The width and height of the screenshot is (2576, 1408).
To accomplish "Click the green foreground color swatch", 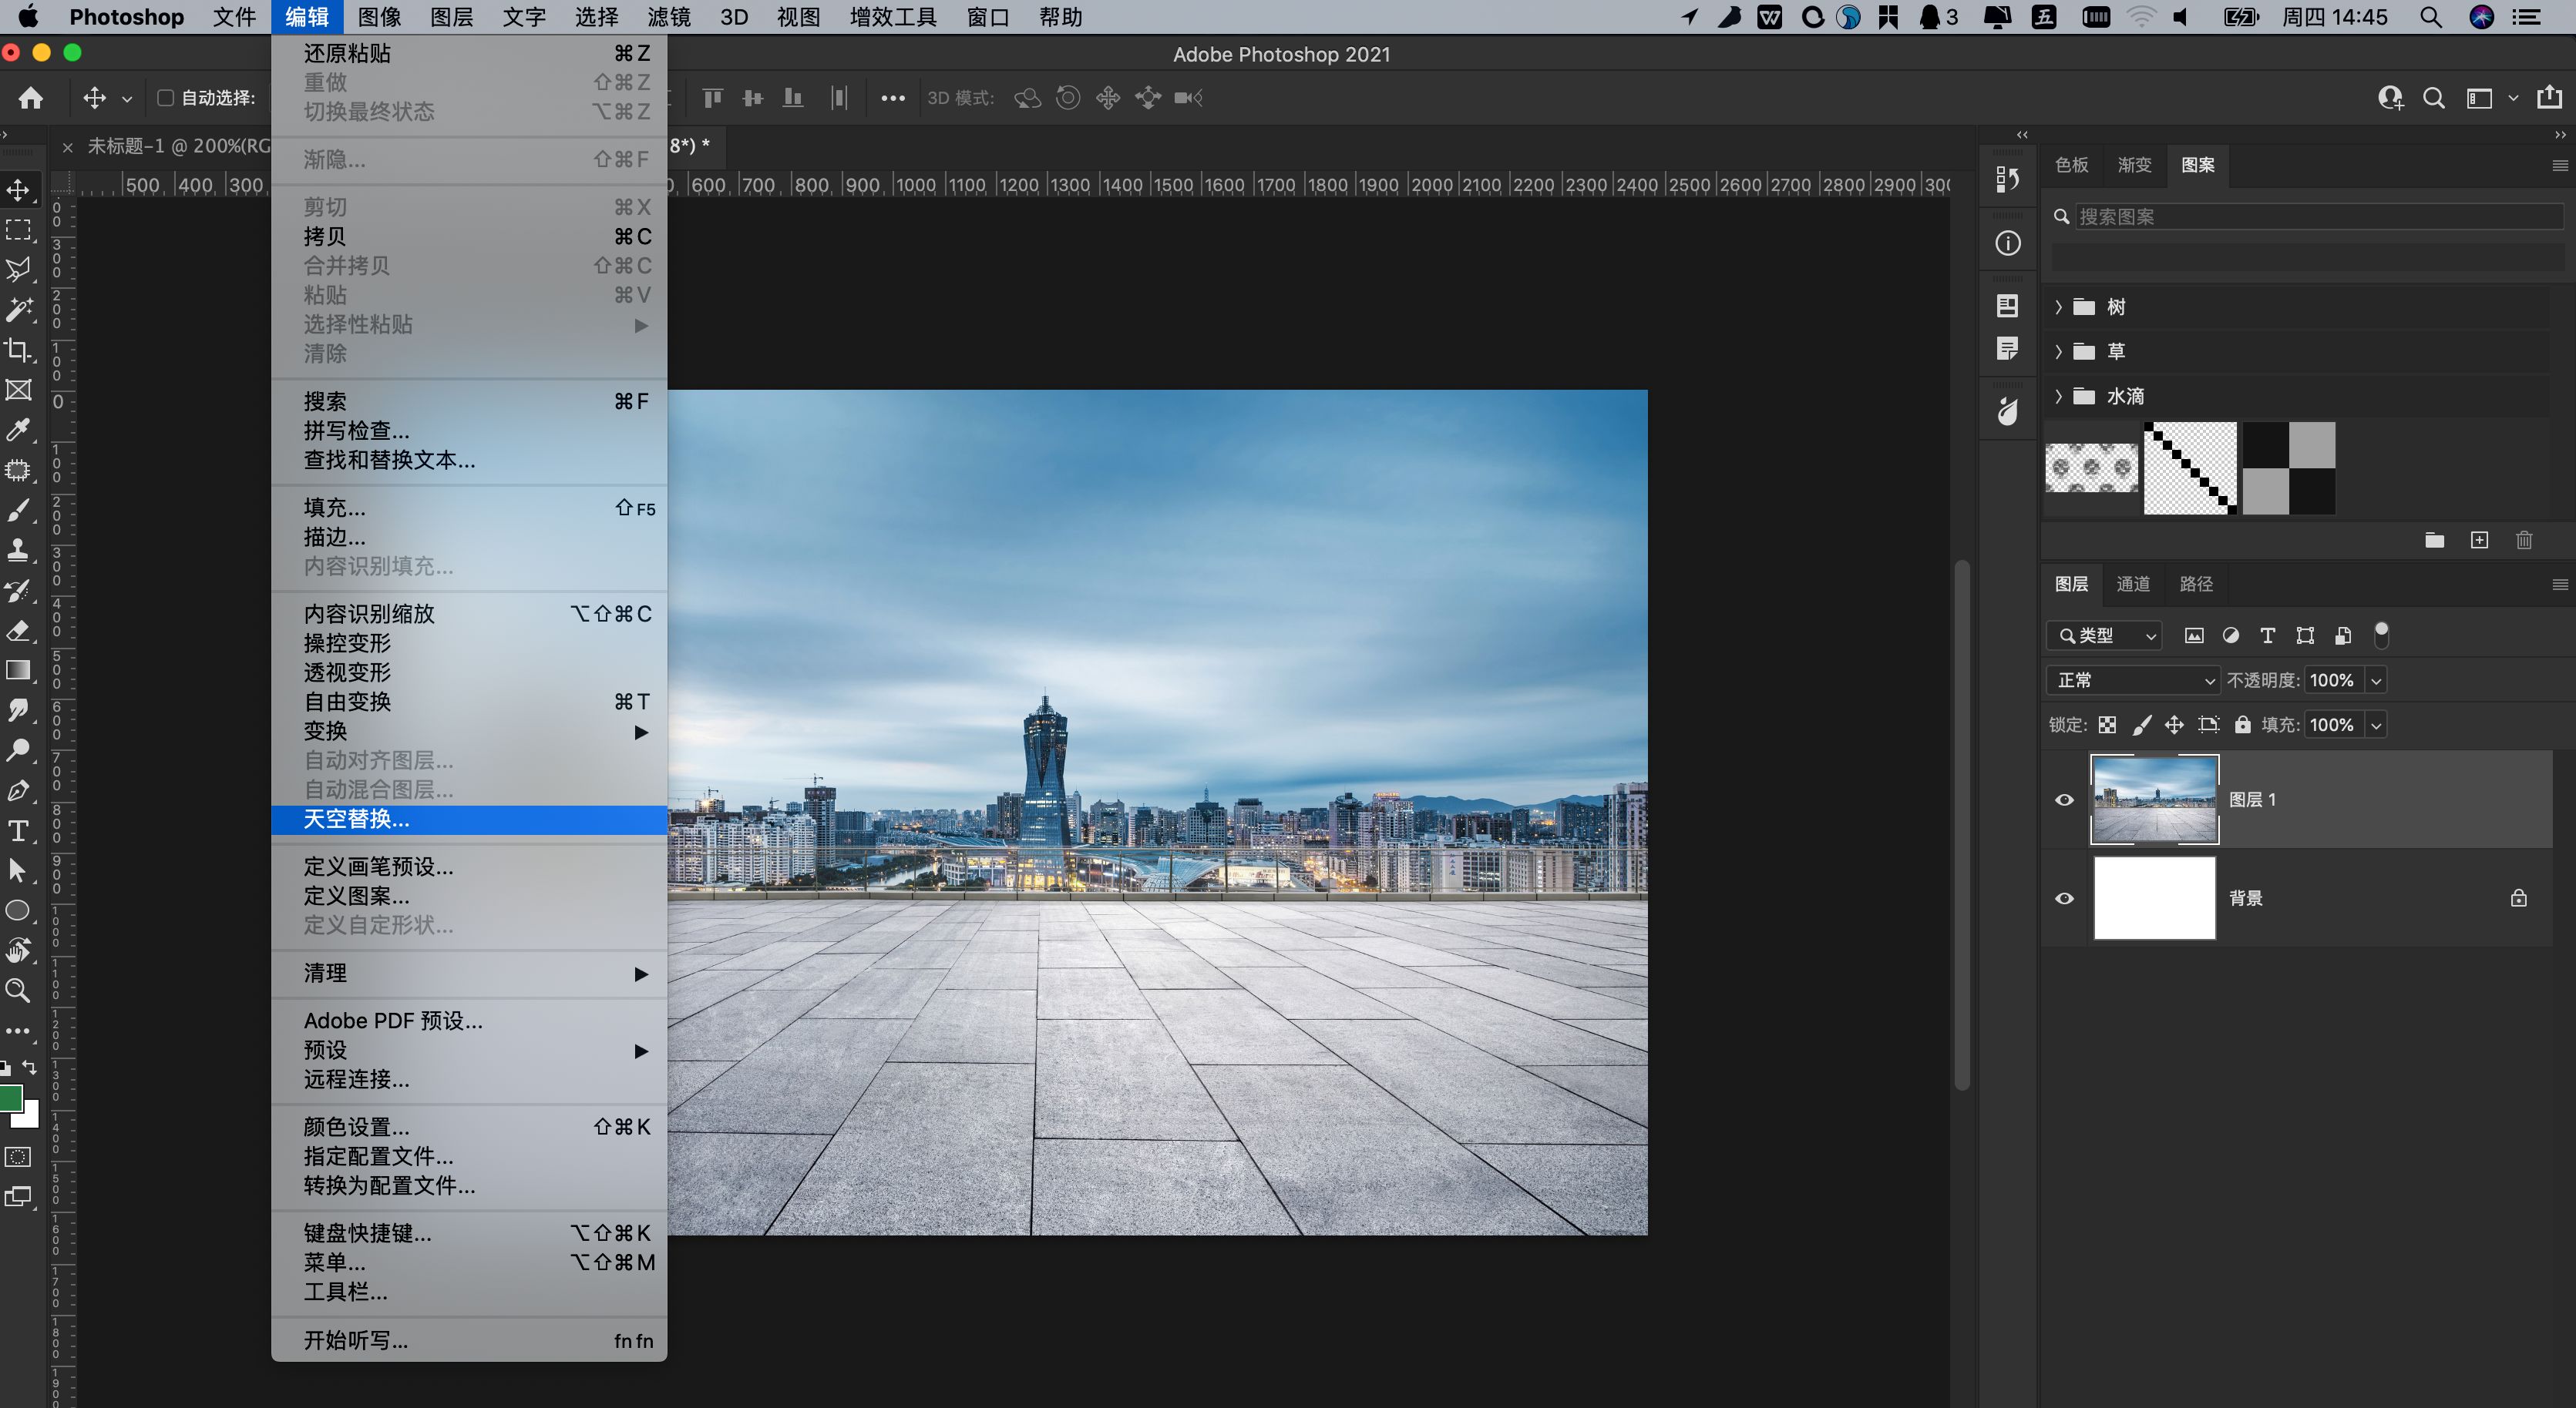I will pos(11,1098).
